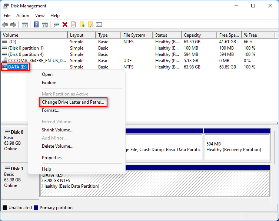Open the View menu in menu bar
Screen dimensions: 279x221
tap(40, 16)
